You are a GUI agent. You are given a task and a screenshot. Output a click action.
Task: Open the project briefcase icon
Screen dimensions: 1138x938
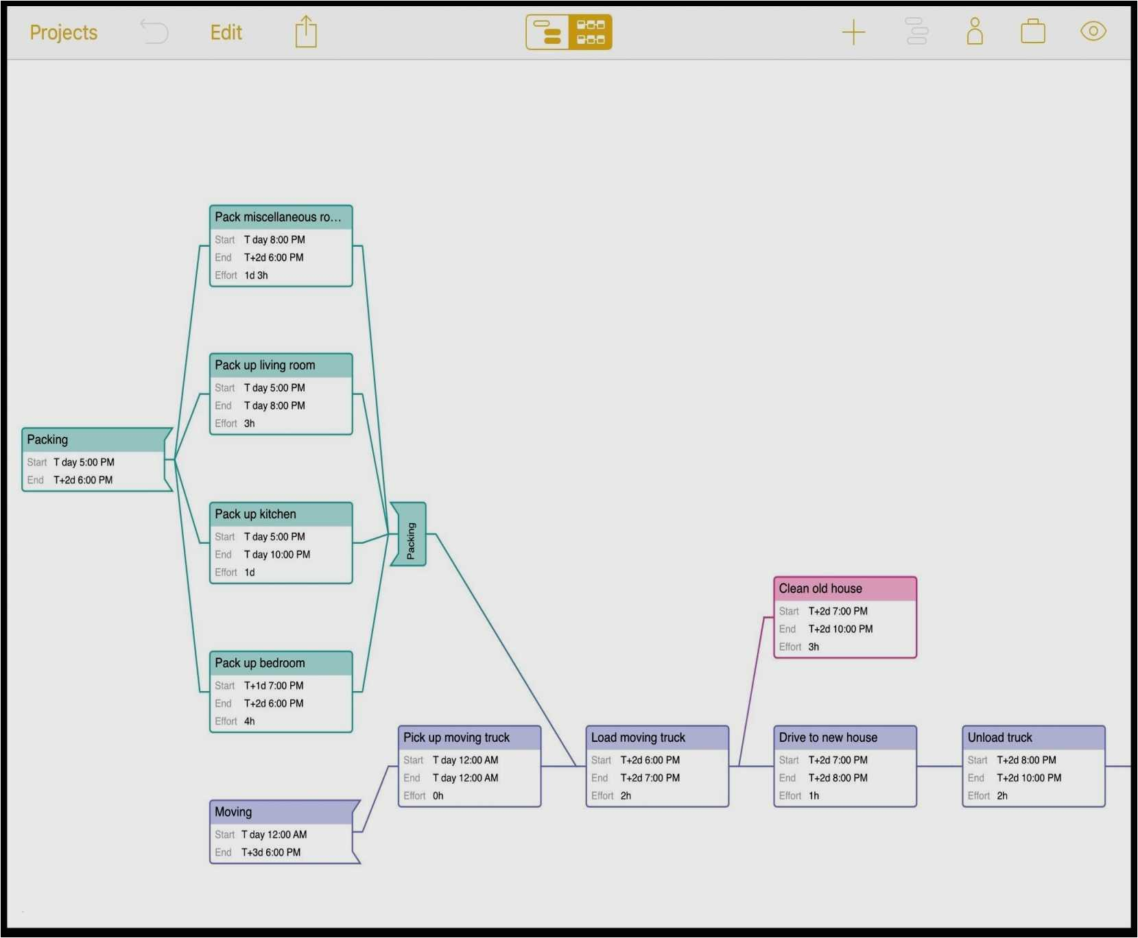[x=1032, y=32]
